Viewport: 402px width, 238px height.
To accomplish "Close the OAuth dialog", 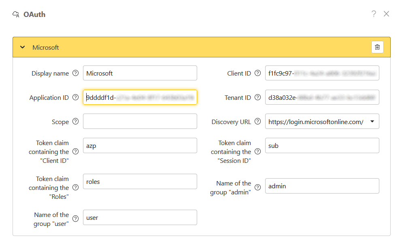I will coord(386,14).
